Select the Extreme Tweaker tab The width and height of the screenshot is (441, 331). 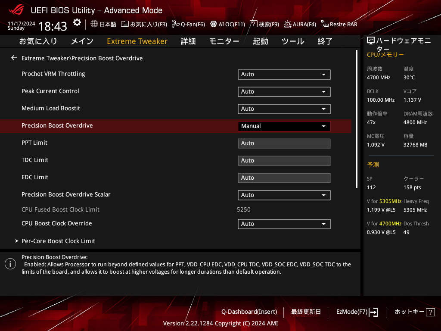pyautogui.click(x=137, y=41)
